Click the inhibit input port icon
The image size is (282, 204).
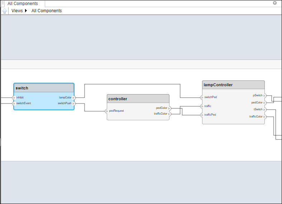click(x=14, y=97)
